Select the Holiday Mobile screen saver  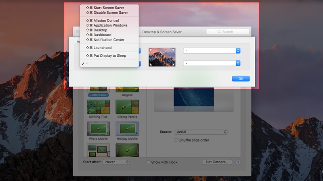pyautogui.click(x=127, y=129)
